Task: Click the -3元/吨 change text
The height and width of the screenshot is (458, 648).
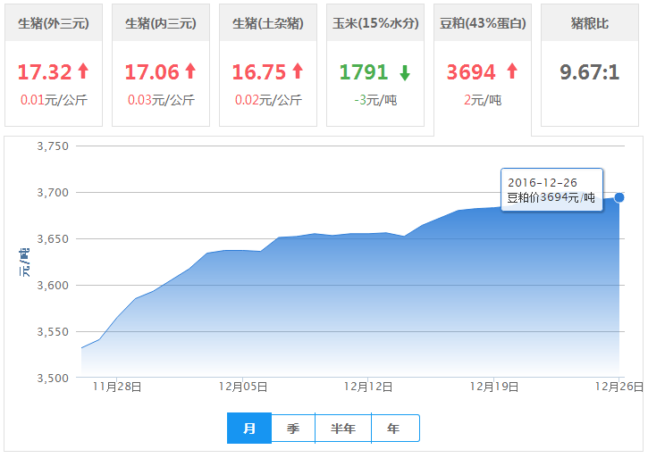Action: tap(375, 100)
